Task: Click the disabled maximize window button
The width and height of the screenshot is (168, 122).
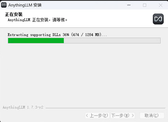Action: point(145,5)
